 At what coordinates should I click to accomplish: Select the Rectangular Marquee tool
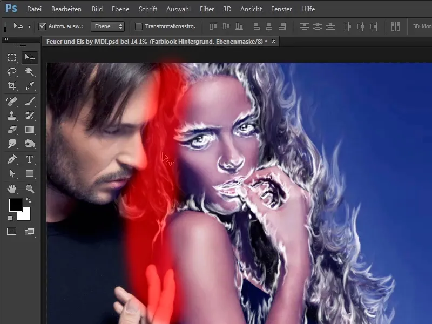pyautogui.click(x=11, y=58)
